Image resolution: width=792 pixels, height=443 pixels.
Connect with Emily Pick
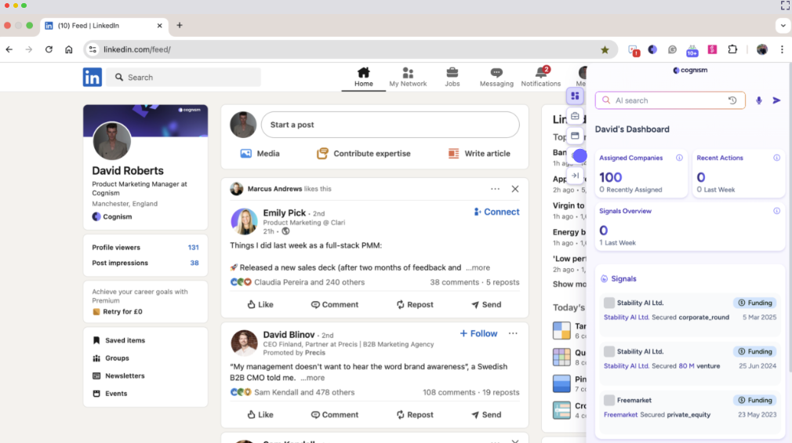pyautogui.click(x=496, y=212)
